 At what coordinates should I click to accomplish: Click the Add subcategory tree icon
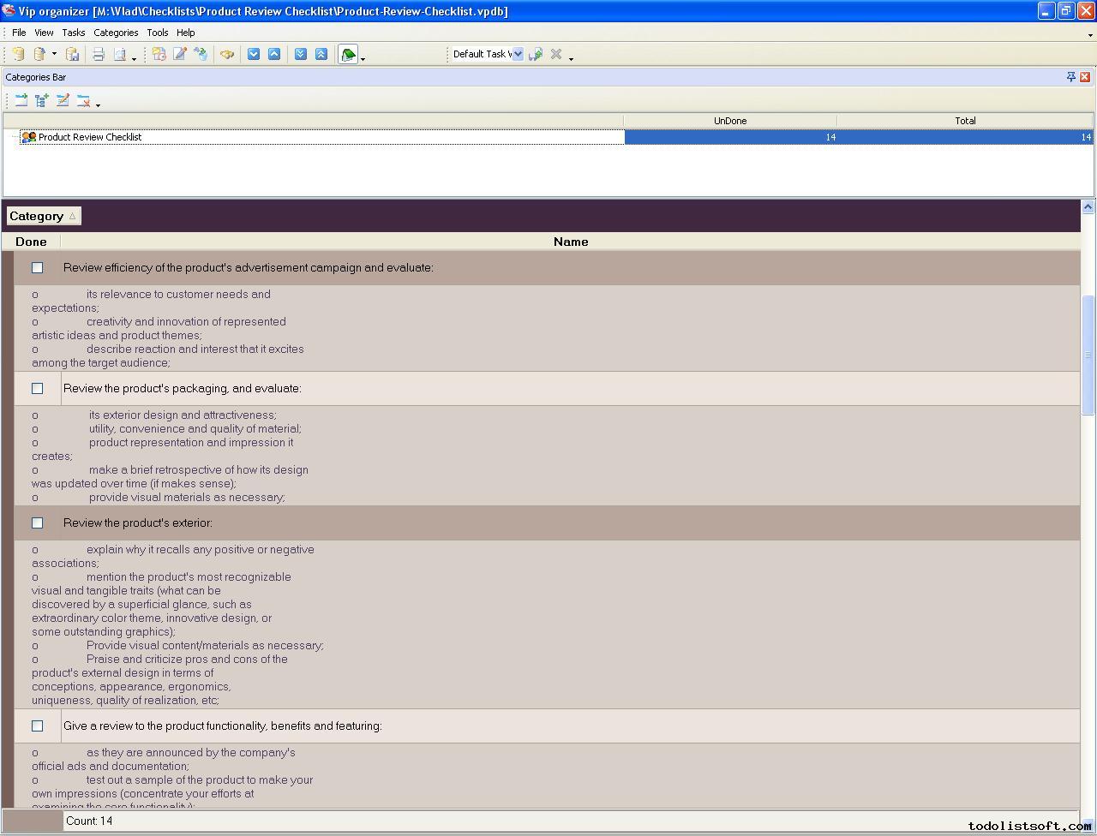(42, 101)
